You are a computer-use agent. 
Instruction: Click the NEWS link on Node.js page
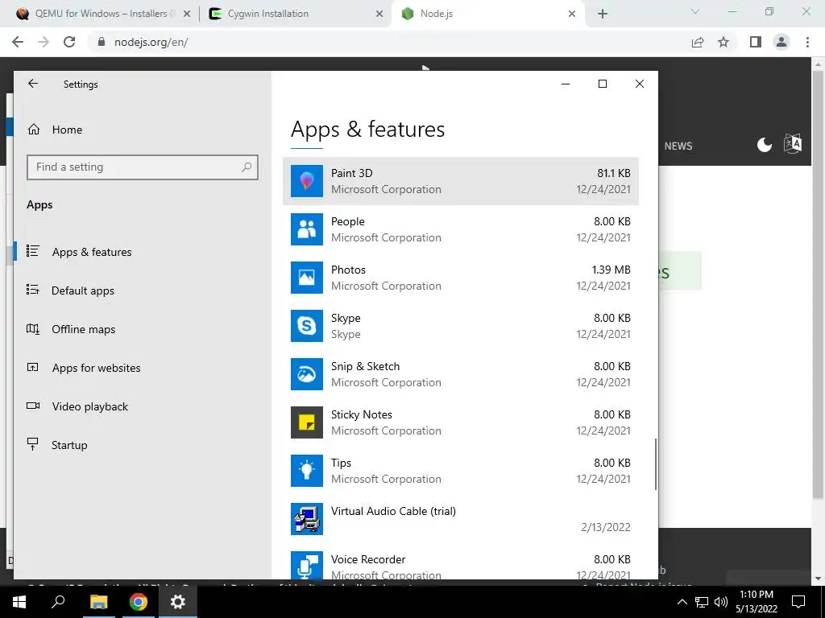(678, 146)
